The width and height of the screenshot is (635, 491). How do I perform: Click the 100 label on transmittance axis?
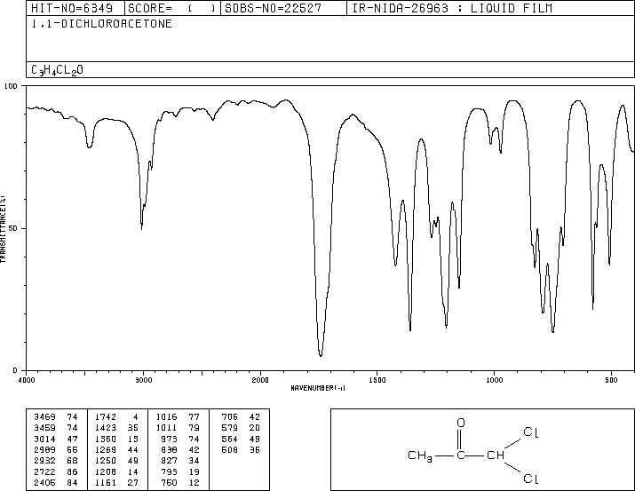(x=11, y=86)
